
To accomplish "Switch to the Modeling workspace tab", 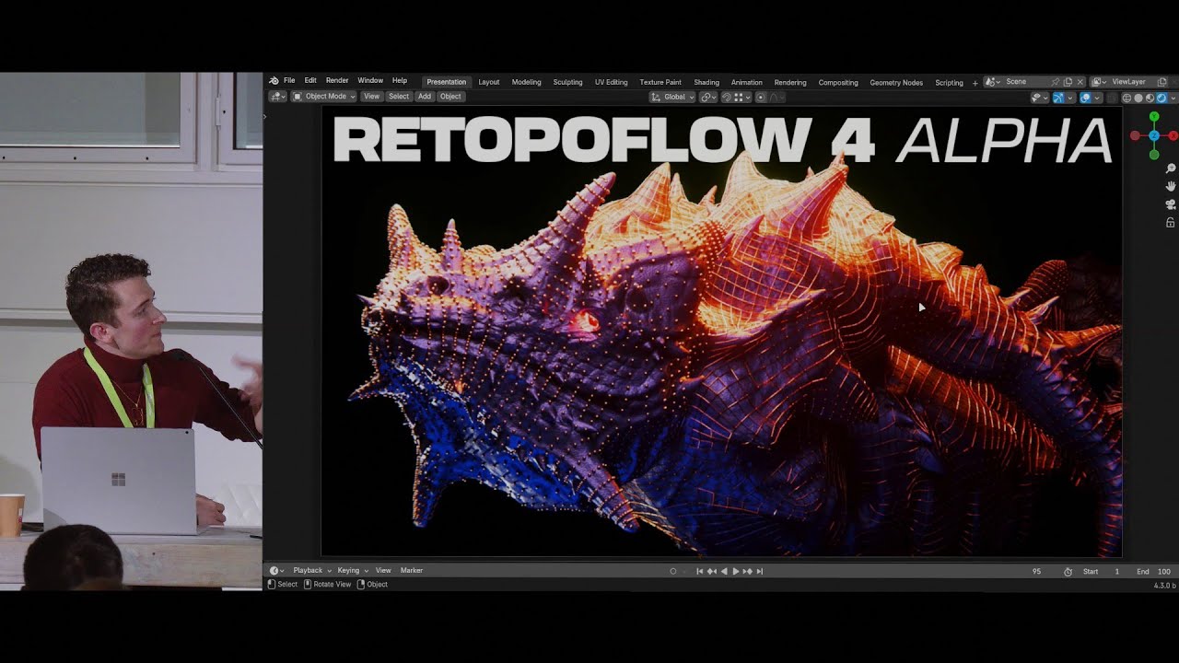I will [x=527, y=82].
